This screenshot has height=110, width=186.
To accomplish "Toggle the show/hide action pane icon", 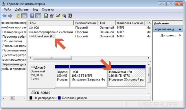I will (38, 16).
